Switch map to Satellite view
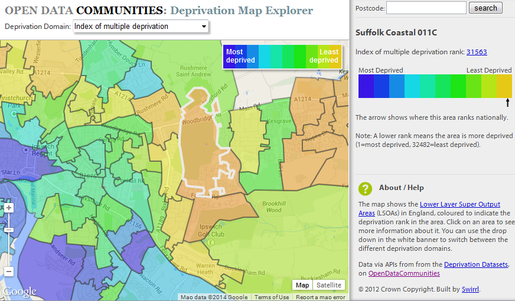 [328, 285]
